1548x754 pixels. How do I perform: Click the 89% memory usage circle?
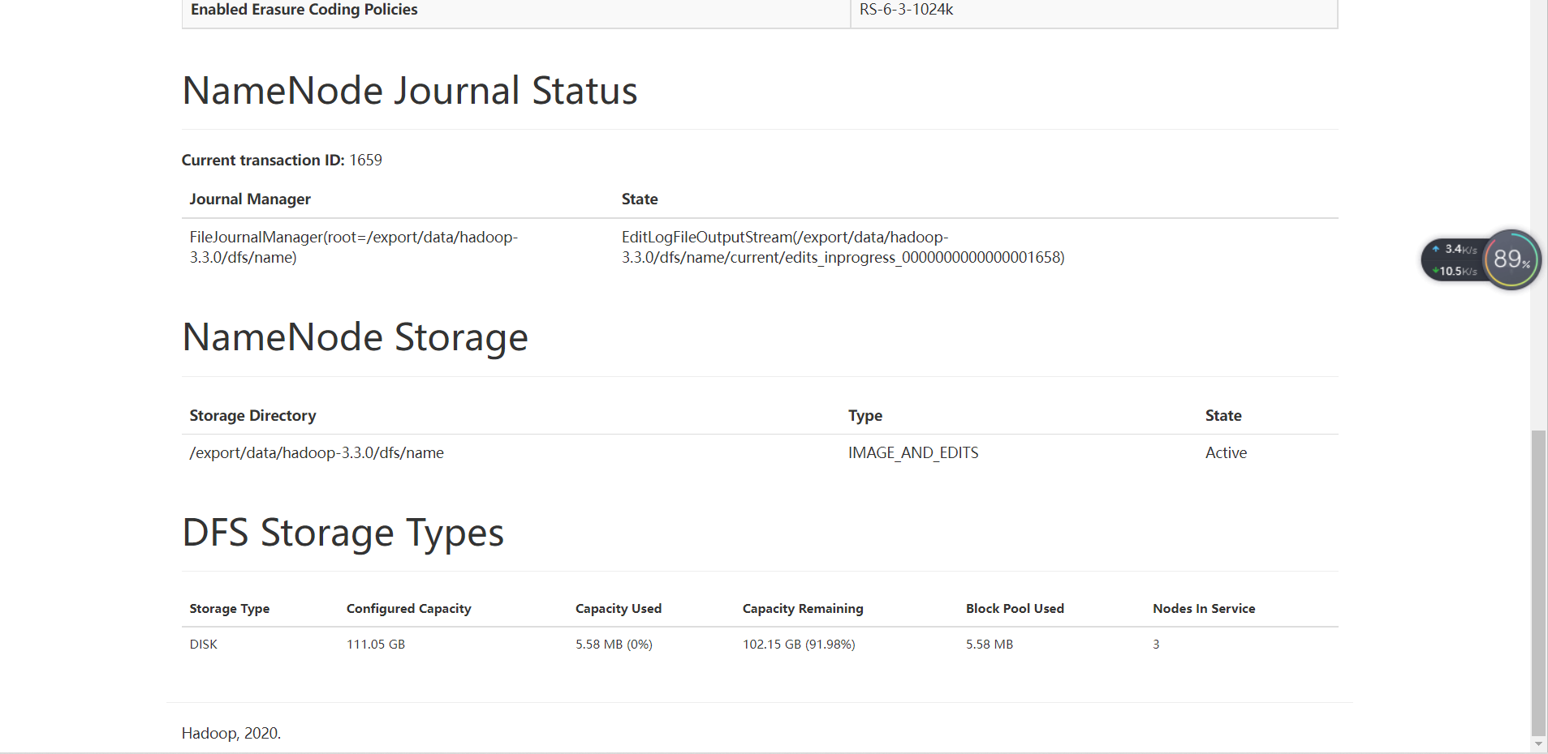[1511, 259]
